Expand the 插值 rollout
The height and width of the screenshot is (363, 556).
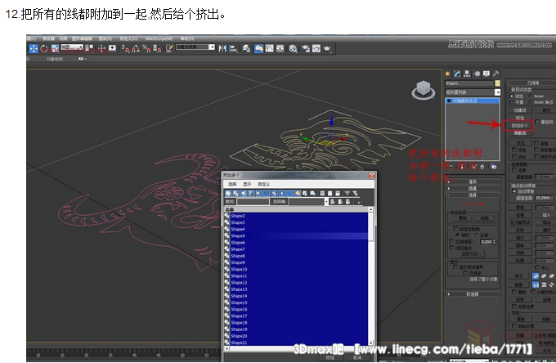473,189
